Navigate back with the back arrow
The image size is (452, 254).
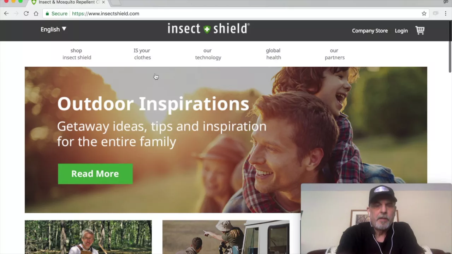coord(6,13)
